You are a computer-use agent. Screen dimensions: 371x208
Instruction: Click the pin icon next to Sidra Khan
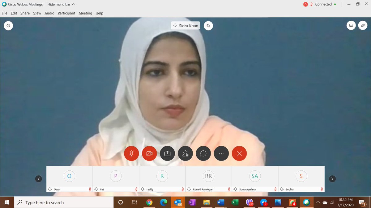pos(208,26)
